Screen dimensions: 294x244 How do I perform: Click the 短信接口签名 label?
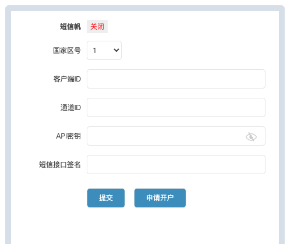pos(60,165)
